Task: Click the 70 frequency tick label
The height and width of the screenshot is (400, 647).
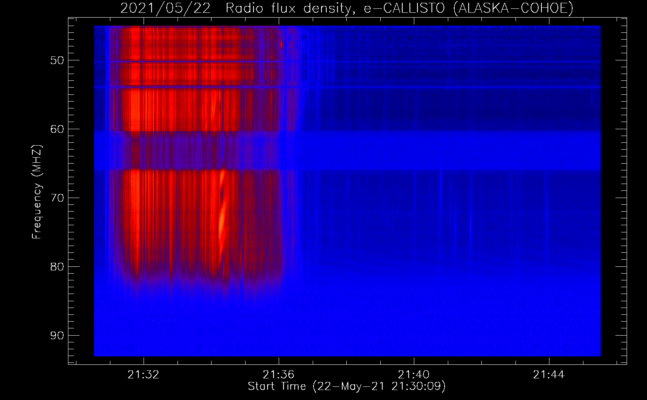Action: point(57,198)
